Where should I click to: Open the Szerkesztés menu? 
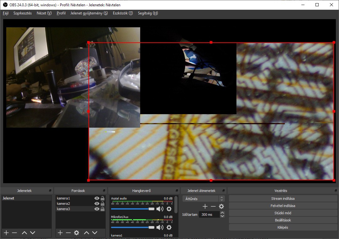point(23,13)
